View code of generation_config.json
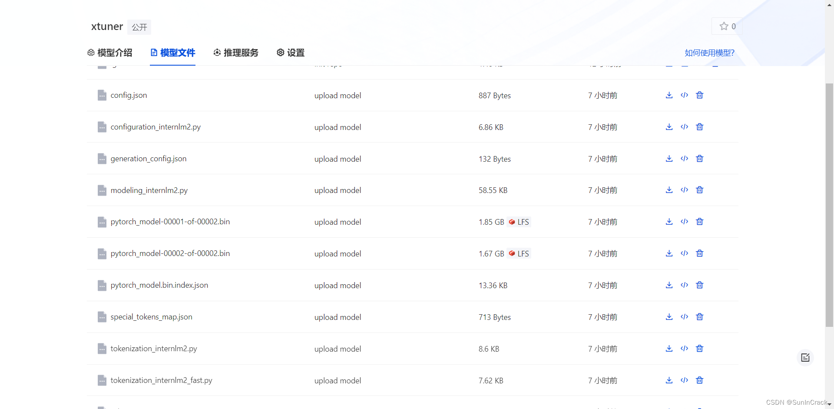834x409 pixels. [x=685, y=159]
